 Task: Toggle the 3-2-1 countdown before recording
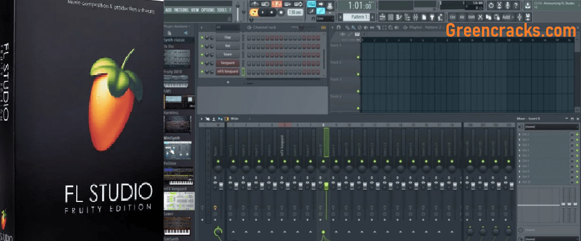pyautogui.click(x=277, y=4)
